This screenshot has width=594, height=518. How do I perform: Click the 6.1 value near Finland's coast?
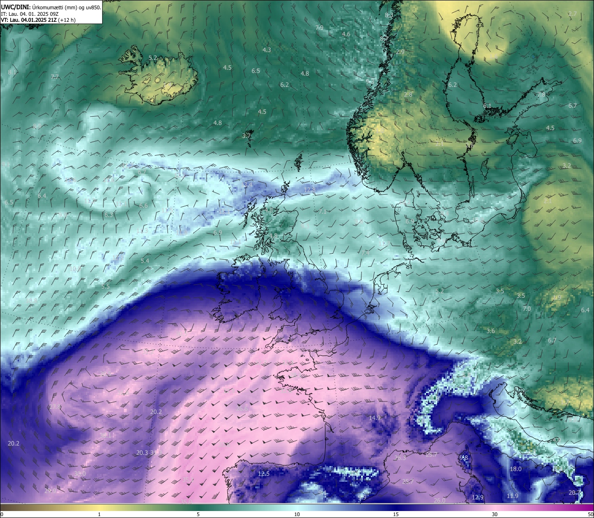[x=487, y=106]
